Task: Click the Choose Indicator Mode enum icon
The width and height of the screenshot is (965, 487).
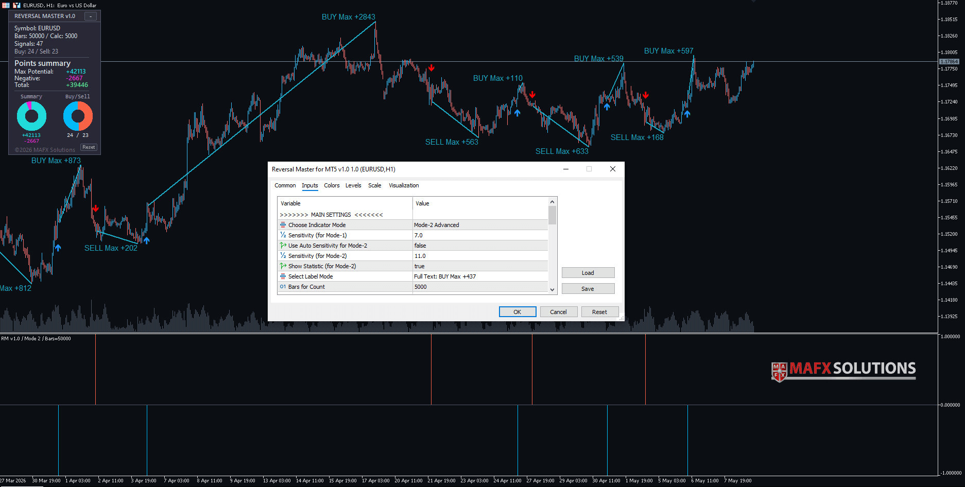Action: coord(283,225)
